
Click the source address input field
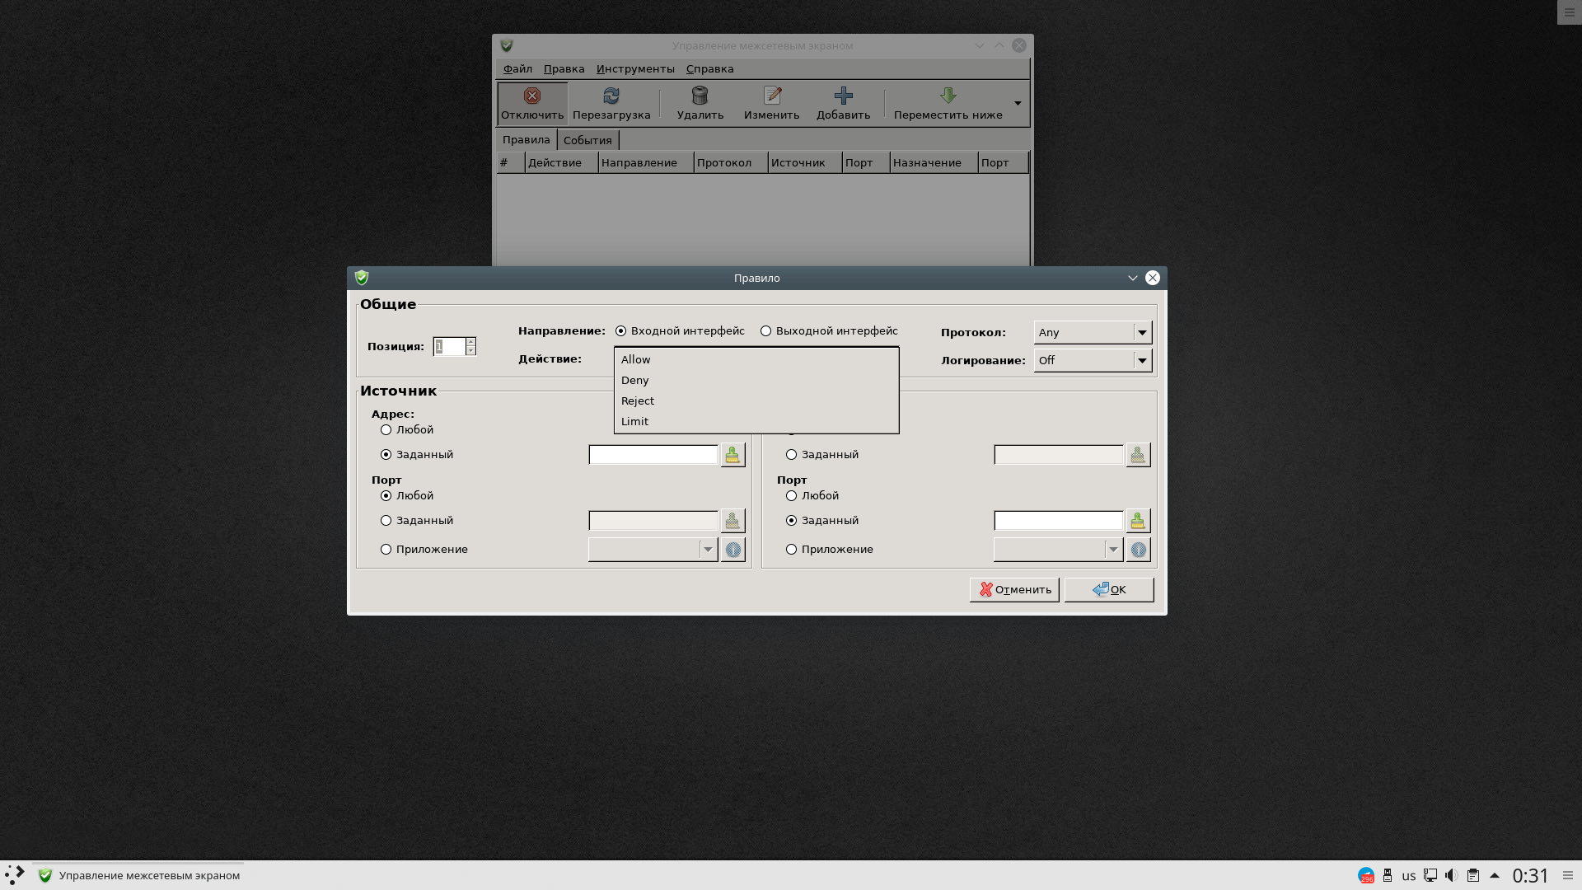pyautogui.click(x=653, y=455)
